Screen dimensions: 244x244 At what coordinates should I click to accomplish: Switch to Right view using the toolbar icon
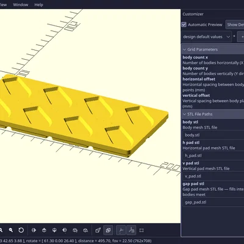tap(34, 230)
